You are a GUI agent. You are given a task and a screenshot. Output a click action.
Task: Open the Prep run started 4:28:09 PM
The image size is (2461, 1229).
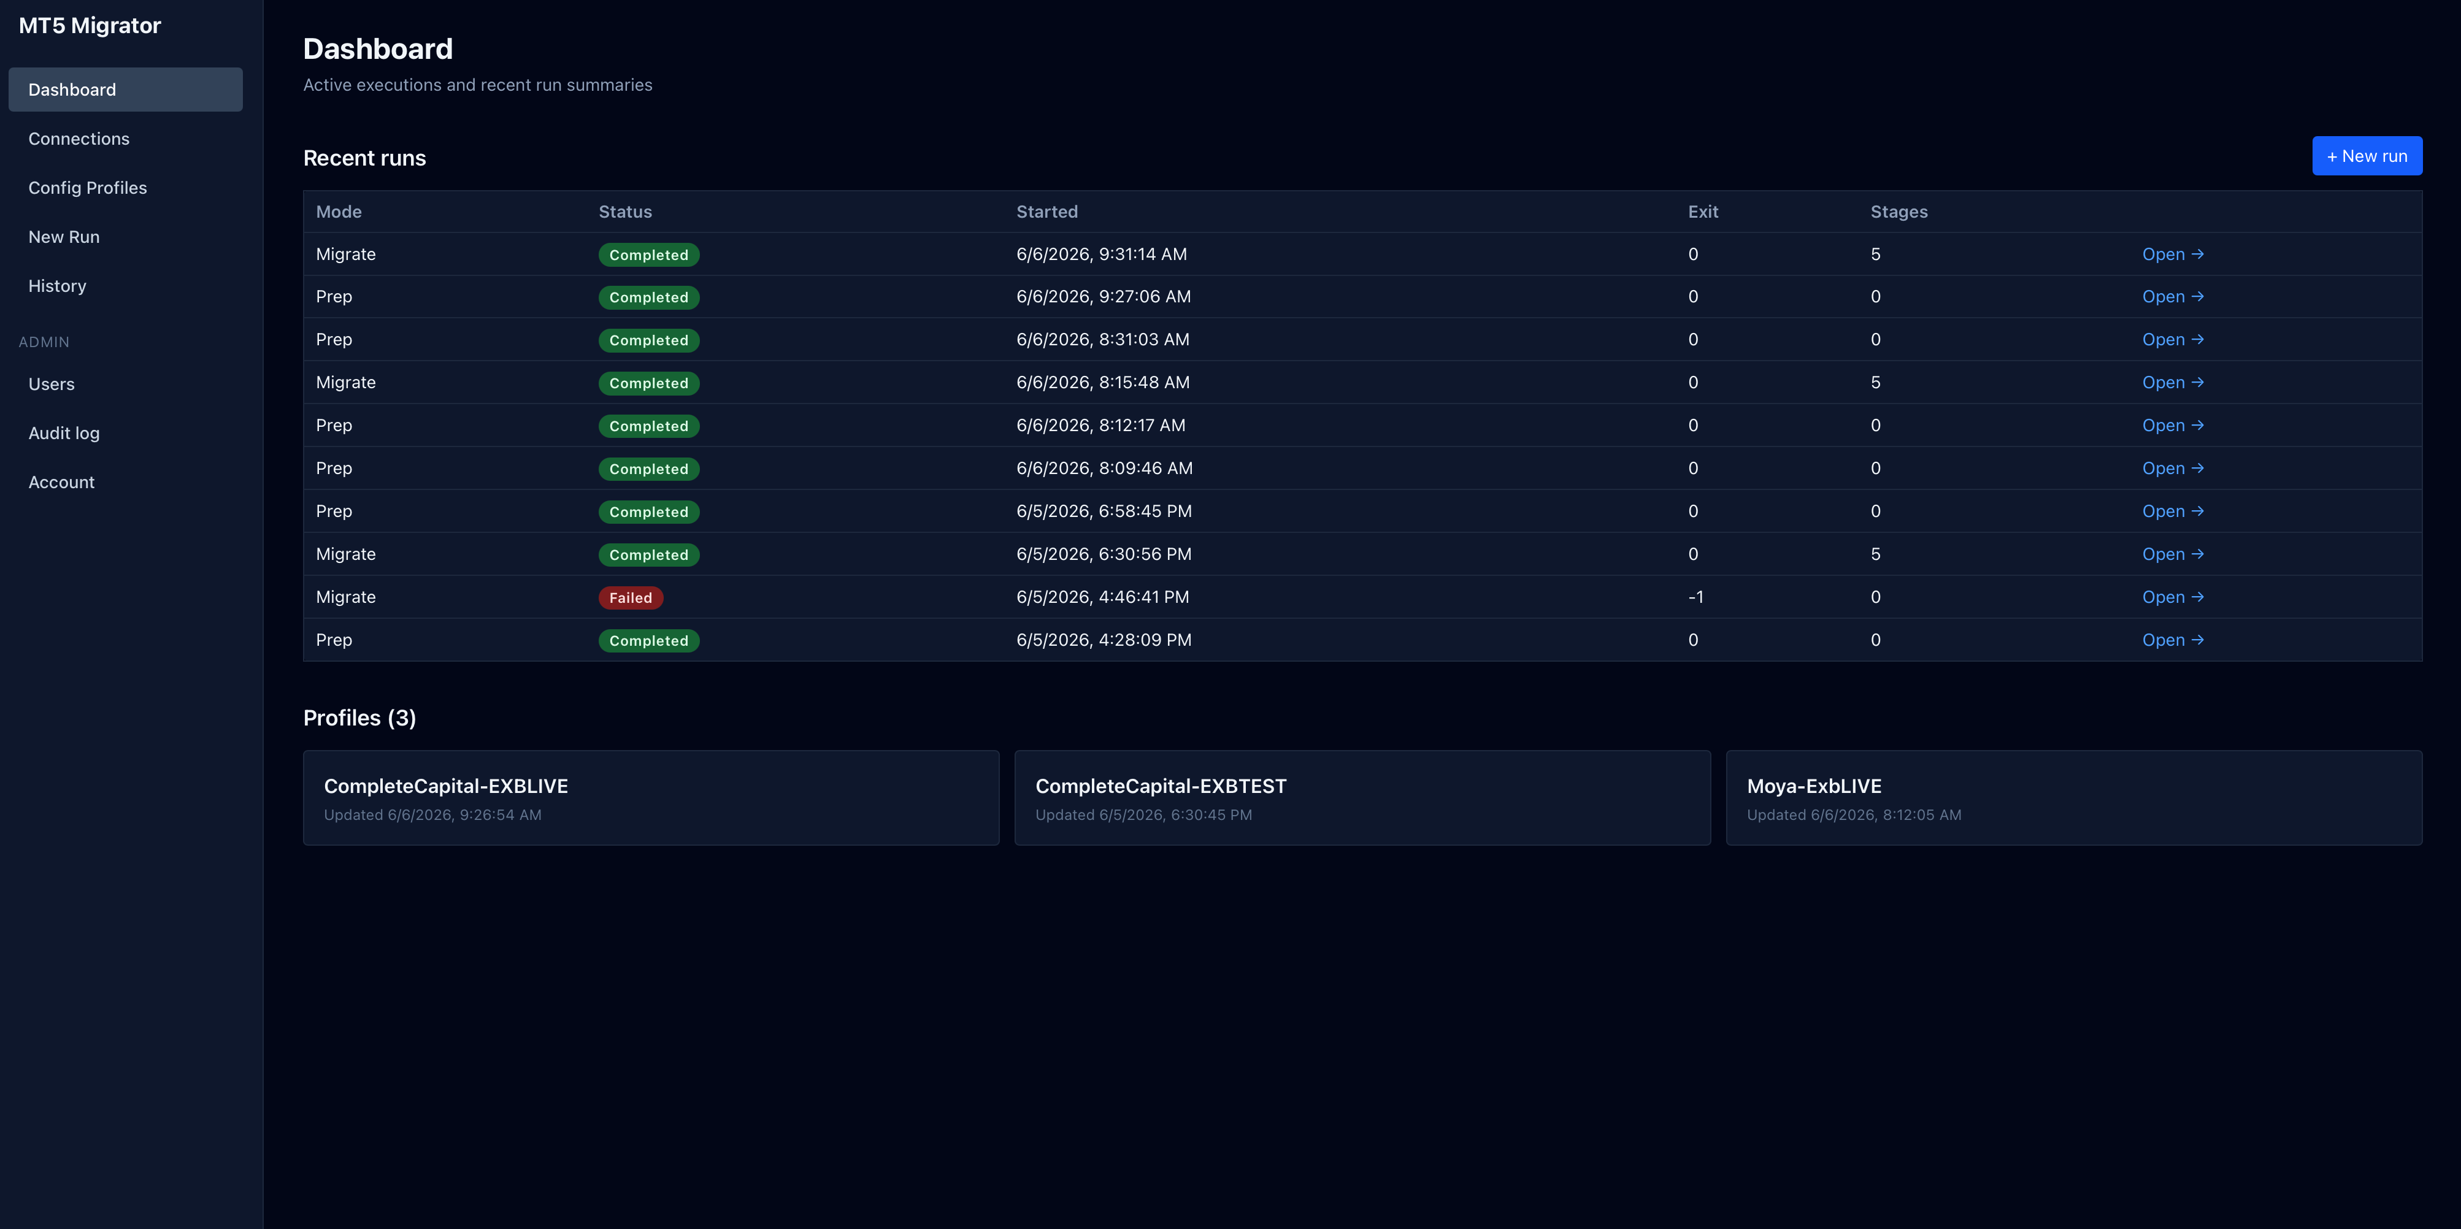coord(2173,641)
